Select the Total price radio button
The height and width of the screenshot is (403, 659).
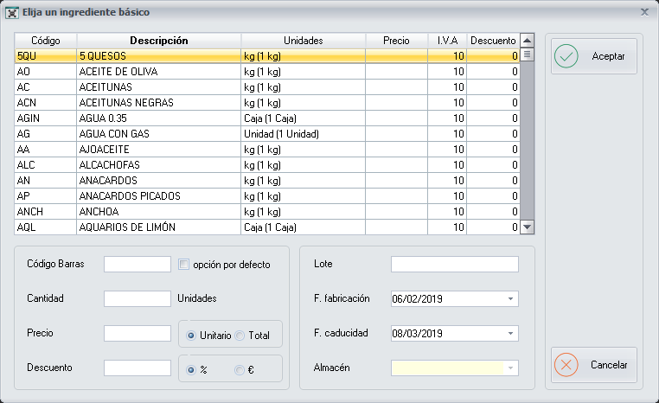[x=240, y=335]
